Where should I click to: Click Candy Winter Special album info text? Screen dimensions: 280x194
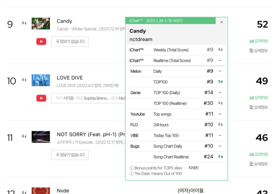pyautogui.click(x=91, y=29)
